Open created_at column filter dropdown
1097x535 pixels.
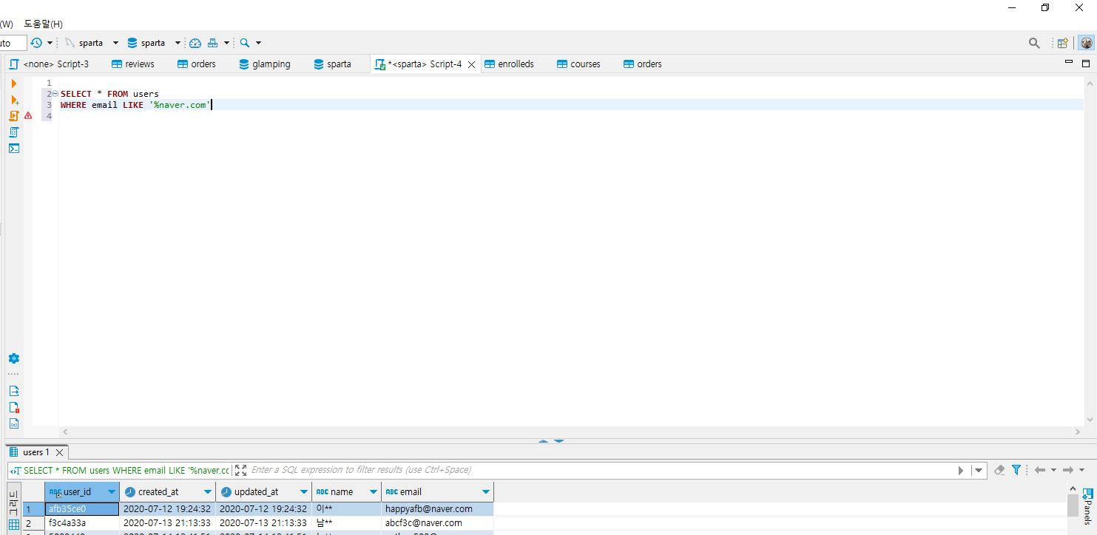pos(208,492)
